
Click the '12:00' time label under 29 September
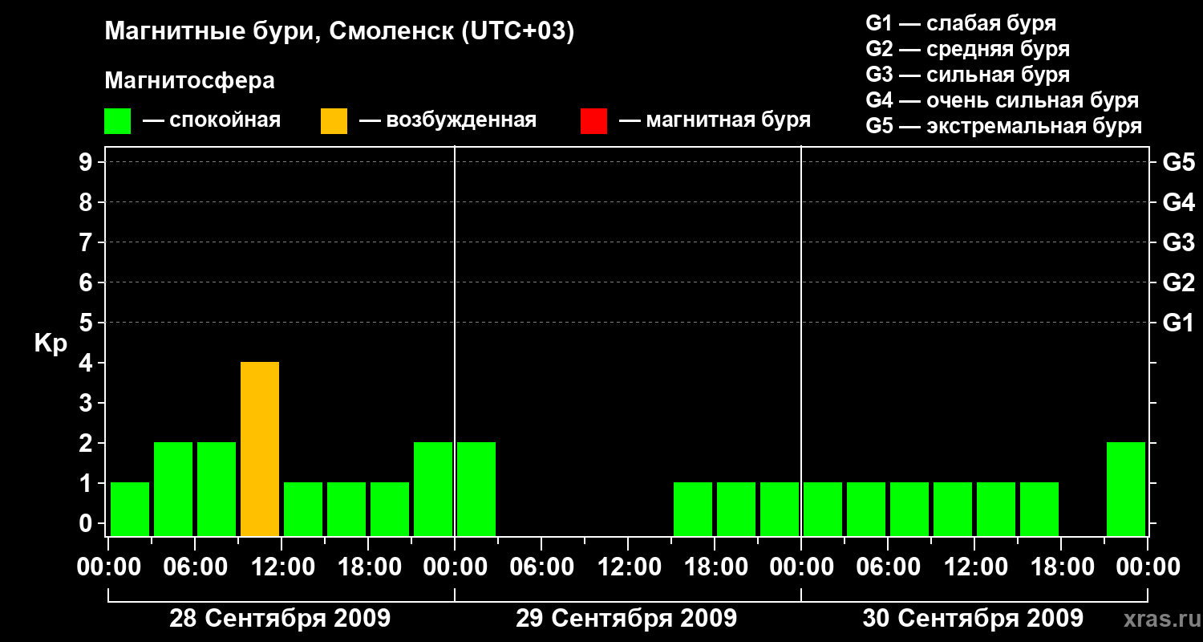point(629,567)
